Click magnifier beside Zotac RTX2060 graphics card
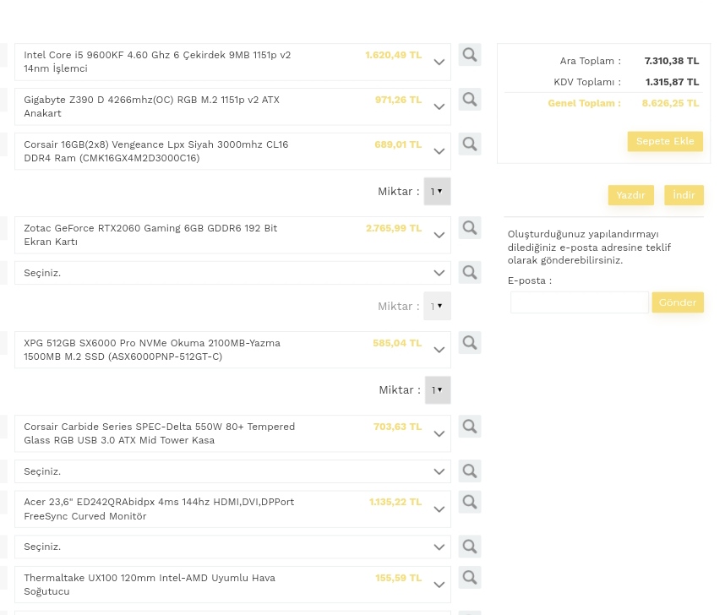 pos(470,228)
